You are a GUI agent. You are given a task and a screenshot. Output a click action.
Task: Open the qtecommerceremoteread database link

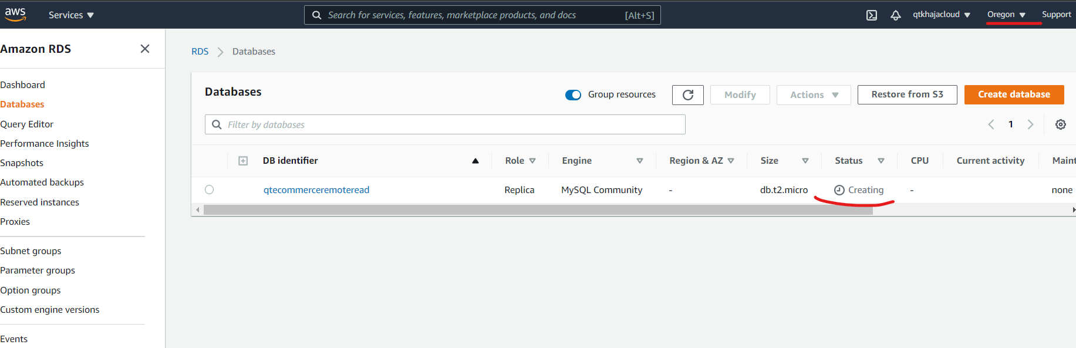(316, 190)
